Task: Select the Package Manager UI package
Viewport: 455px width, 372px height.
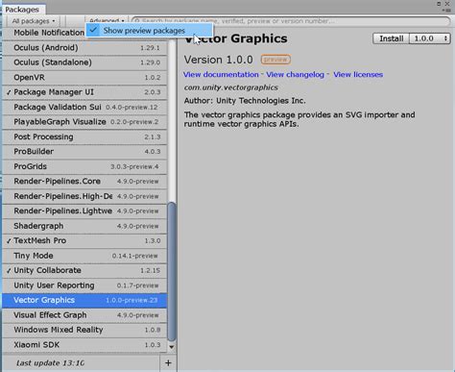Action: coord(84,92)
